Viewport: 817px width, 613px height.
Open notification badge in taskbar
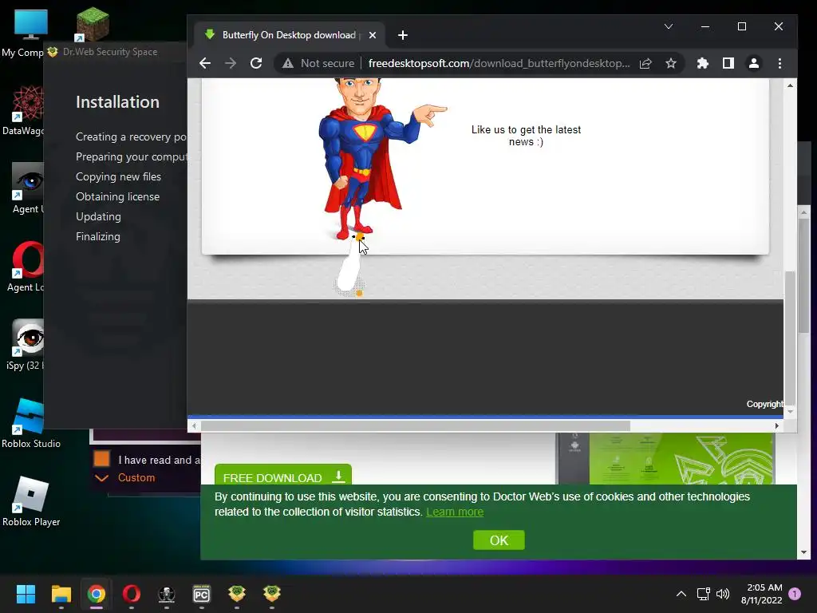[x=795, y=594]
